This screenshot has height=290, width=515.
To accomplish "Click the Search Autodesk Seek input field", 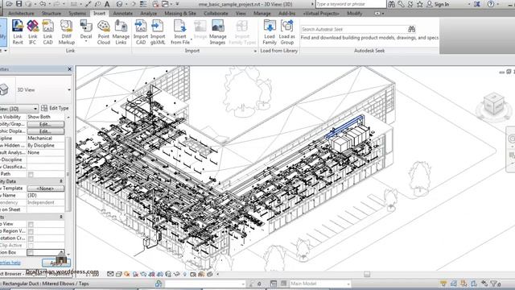I will tap(354, 29).
